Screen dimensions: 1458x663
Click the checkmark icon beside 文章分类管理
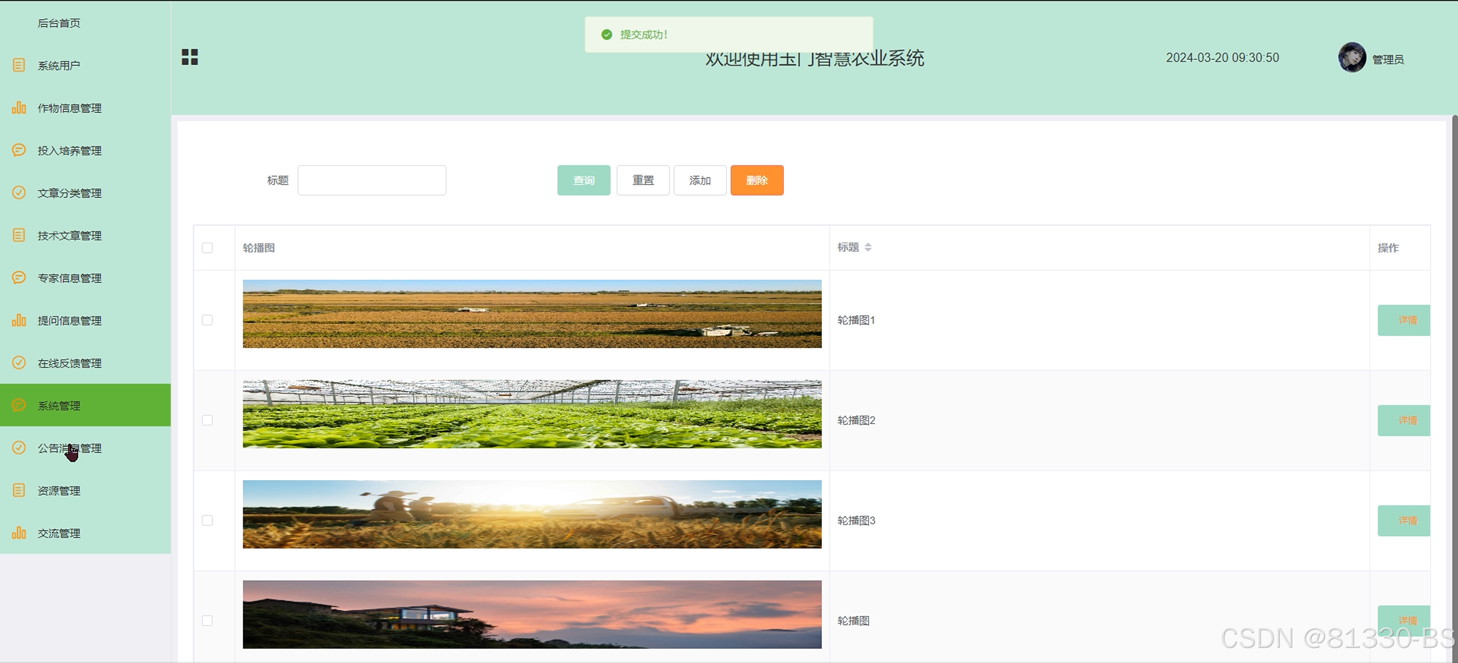pos(19,192)
